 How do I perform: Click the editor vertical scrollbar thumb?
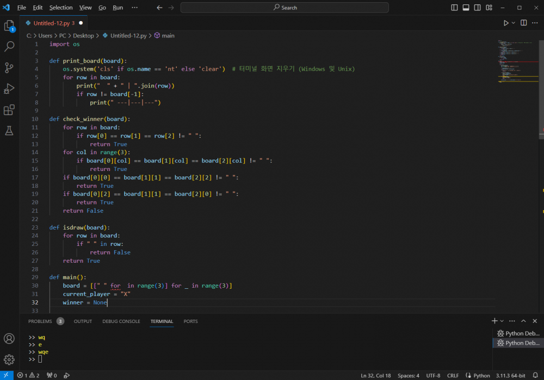point(541,89)
